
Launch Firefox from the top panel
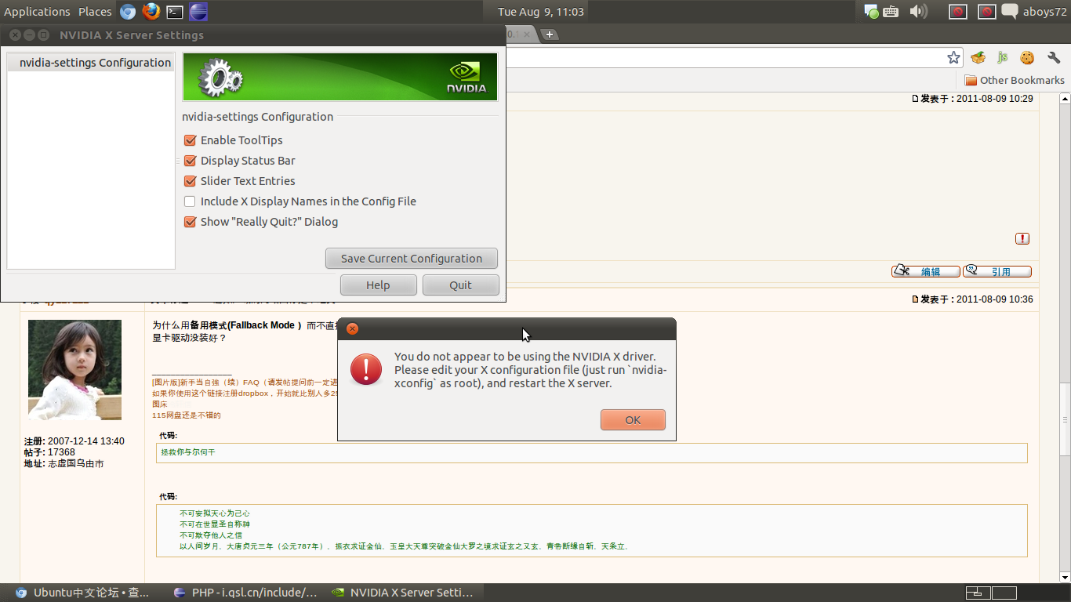click(x=151, y=12)
